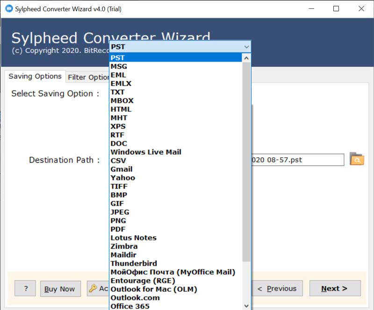Collapse the saving option dropdown arrow

(246, 47)
